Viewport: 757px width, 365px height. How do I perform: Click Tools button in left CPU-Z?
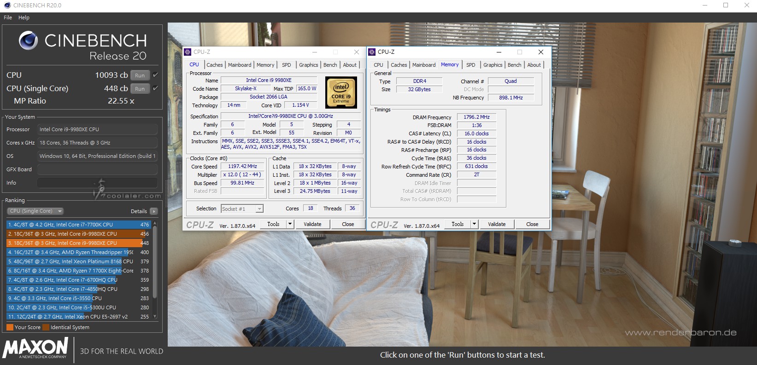click(x=273, y=224)
